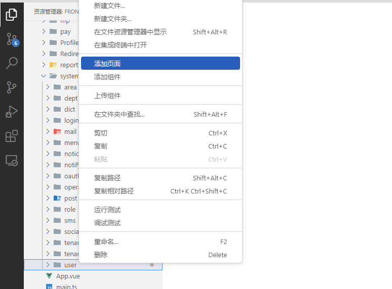Open Run and Debug view
This screenshot has width=392, height=289.
click(x=12, y=112)
